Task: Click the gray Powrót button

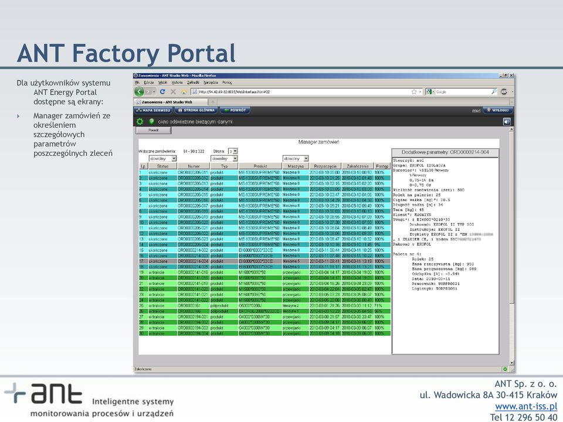Action: pos(153,130)
